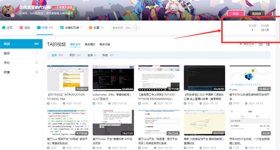Viewport: 280px width, 150px height.
Task: Click the 关注 follow button
Action: [x=236, y=14]
